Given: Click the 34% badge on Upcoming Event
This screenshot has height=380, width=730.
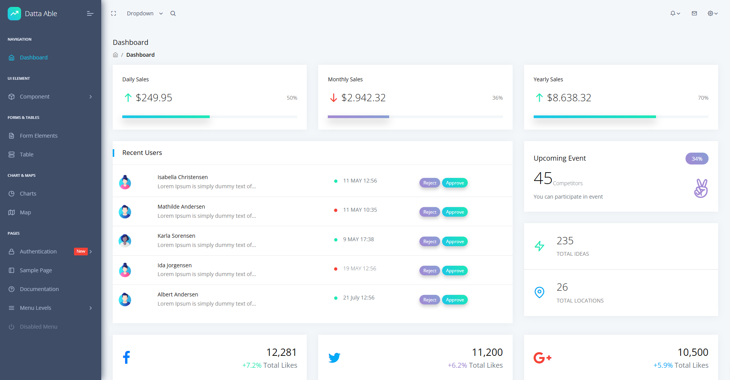Looking at the screenshot, I should click(697, 159).
